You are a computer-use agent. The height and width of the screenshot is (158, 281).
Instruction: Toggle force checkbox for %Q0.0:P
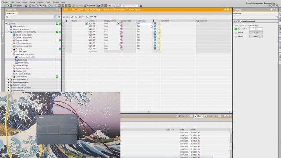(155, 23)
